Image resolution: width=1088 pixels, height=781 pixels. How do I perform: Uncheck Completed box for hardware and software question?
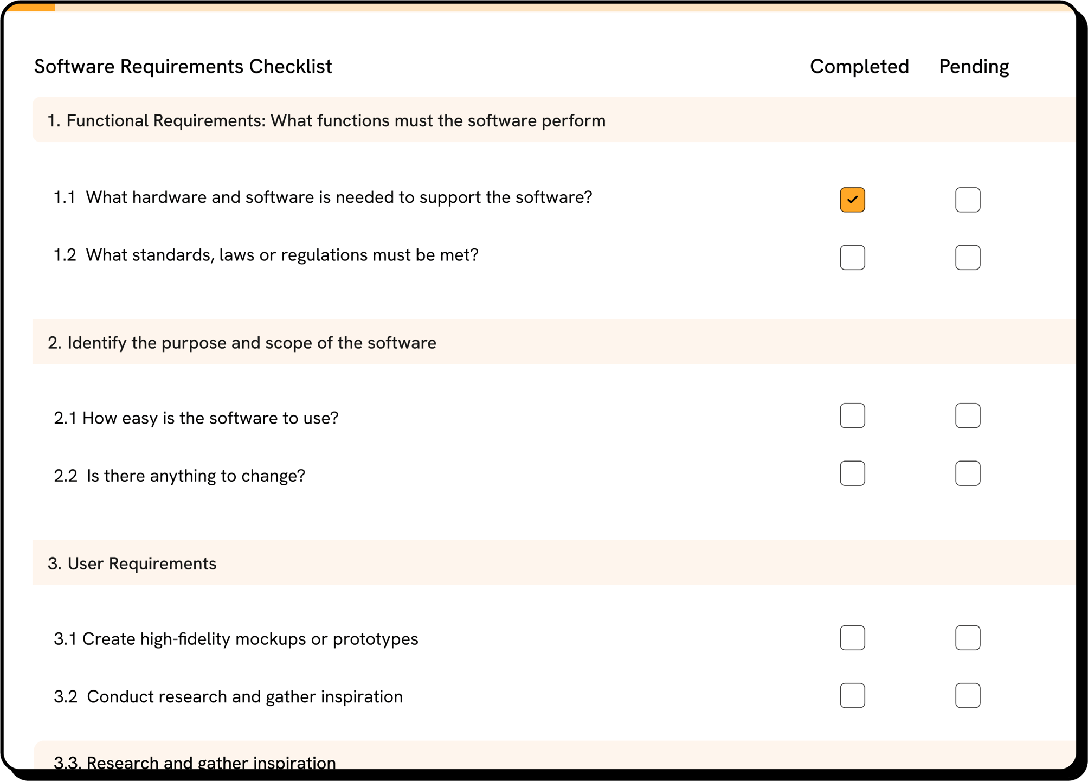coord(852,200)
